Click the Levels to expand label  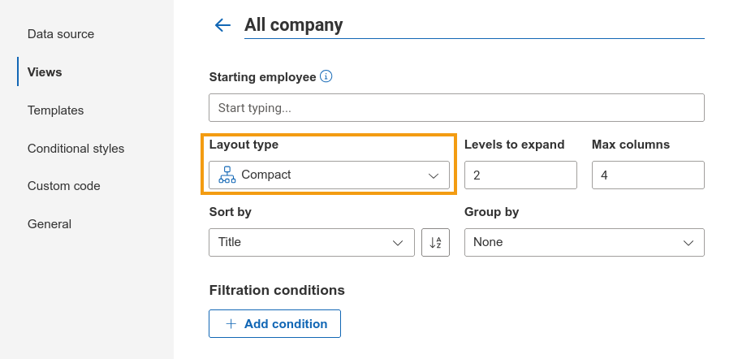click(x=515, y=145)
